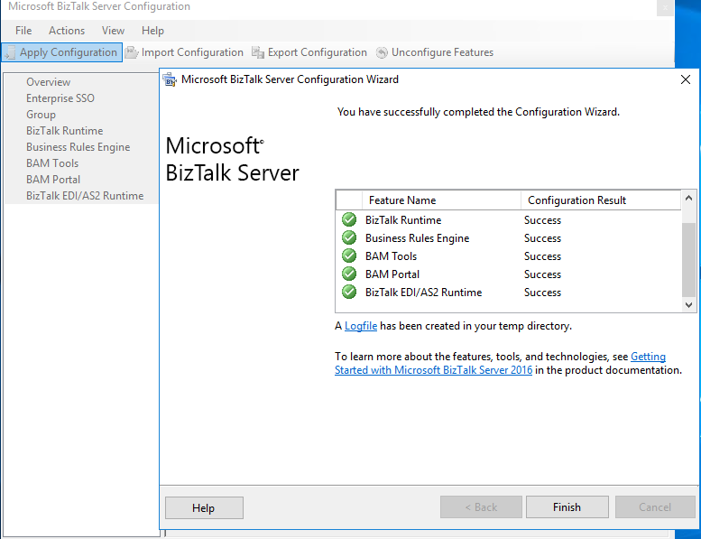Click the Finish button
The width and height of the screenshot is (701, 539).
(x=567, y=507)
